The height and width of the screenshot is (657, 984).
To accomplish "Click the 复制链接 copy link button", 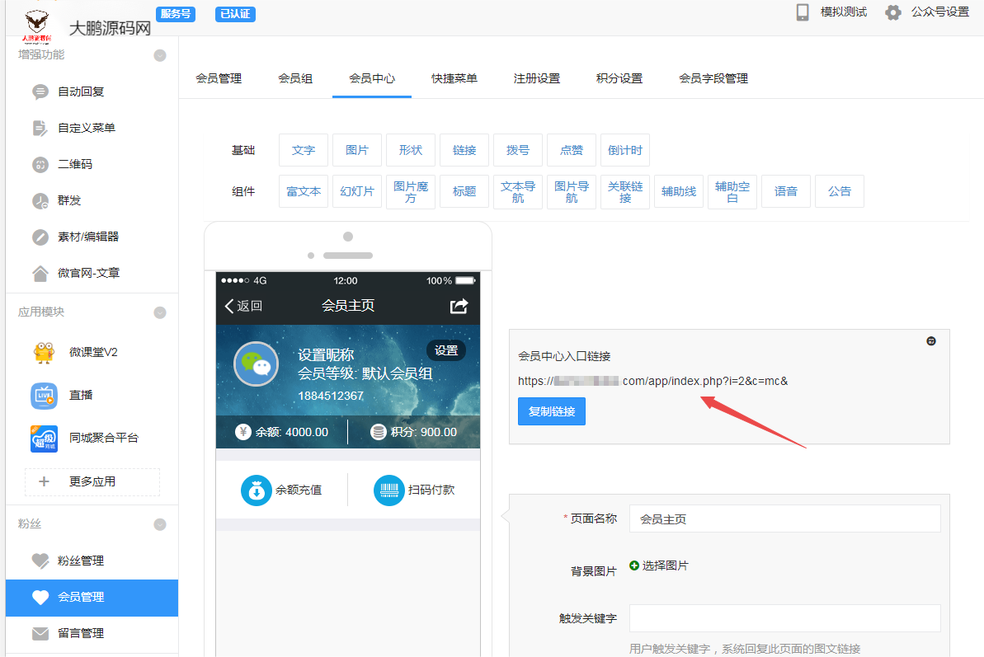I will tap(551, 411).
